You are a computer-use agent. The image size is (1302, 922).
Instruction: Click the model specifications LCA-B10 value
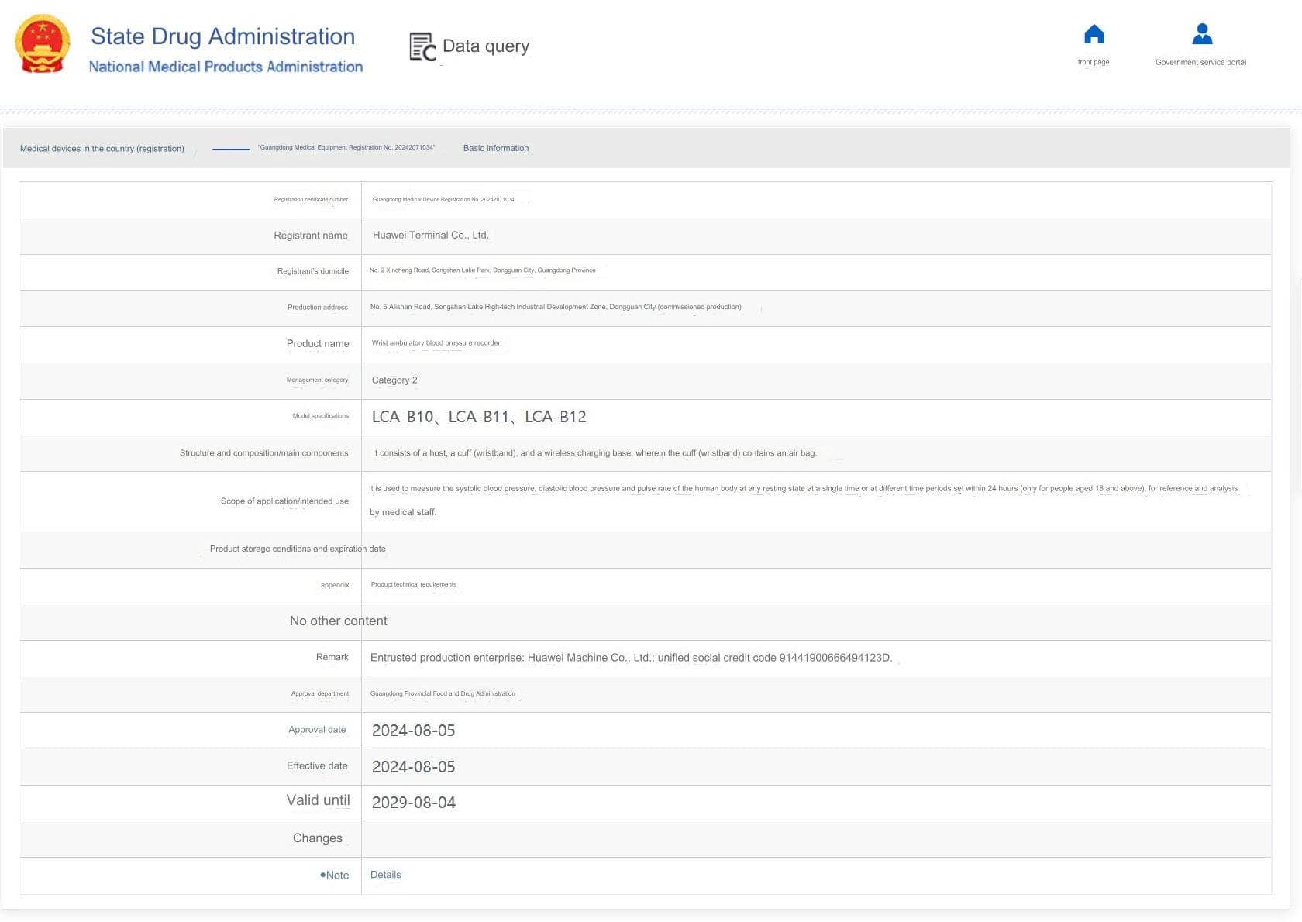point(402,417)
